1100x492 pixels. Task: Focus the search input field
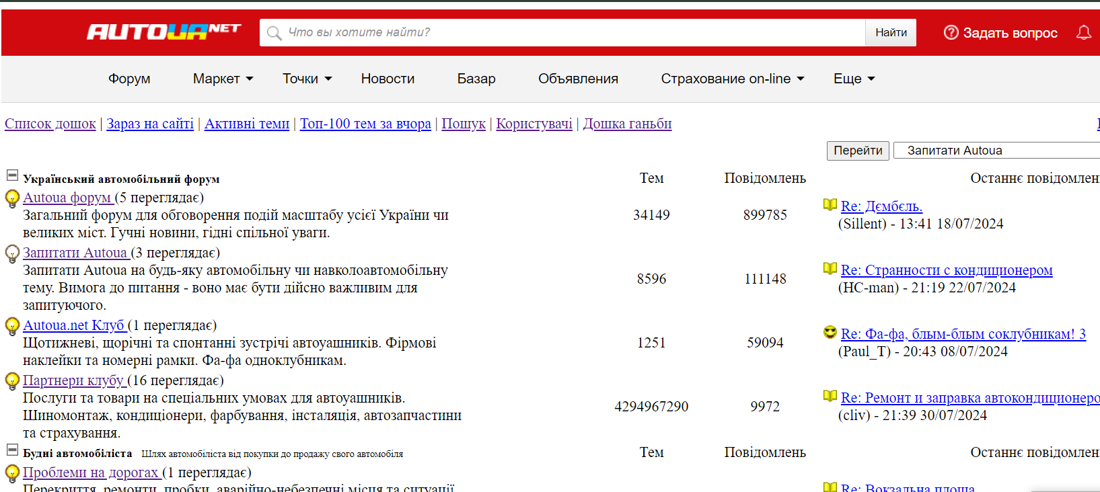point(572,32)
